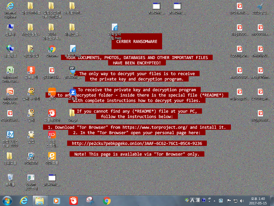This screenshot has width=274, height=206.
Task: Open the Windows Start menu orb
Action: (7, 201)
